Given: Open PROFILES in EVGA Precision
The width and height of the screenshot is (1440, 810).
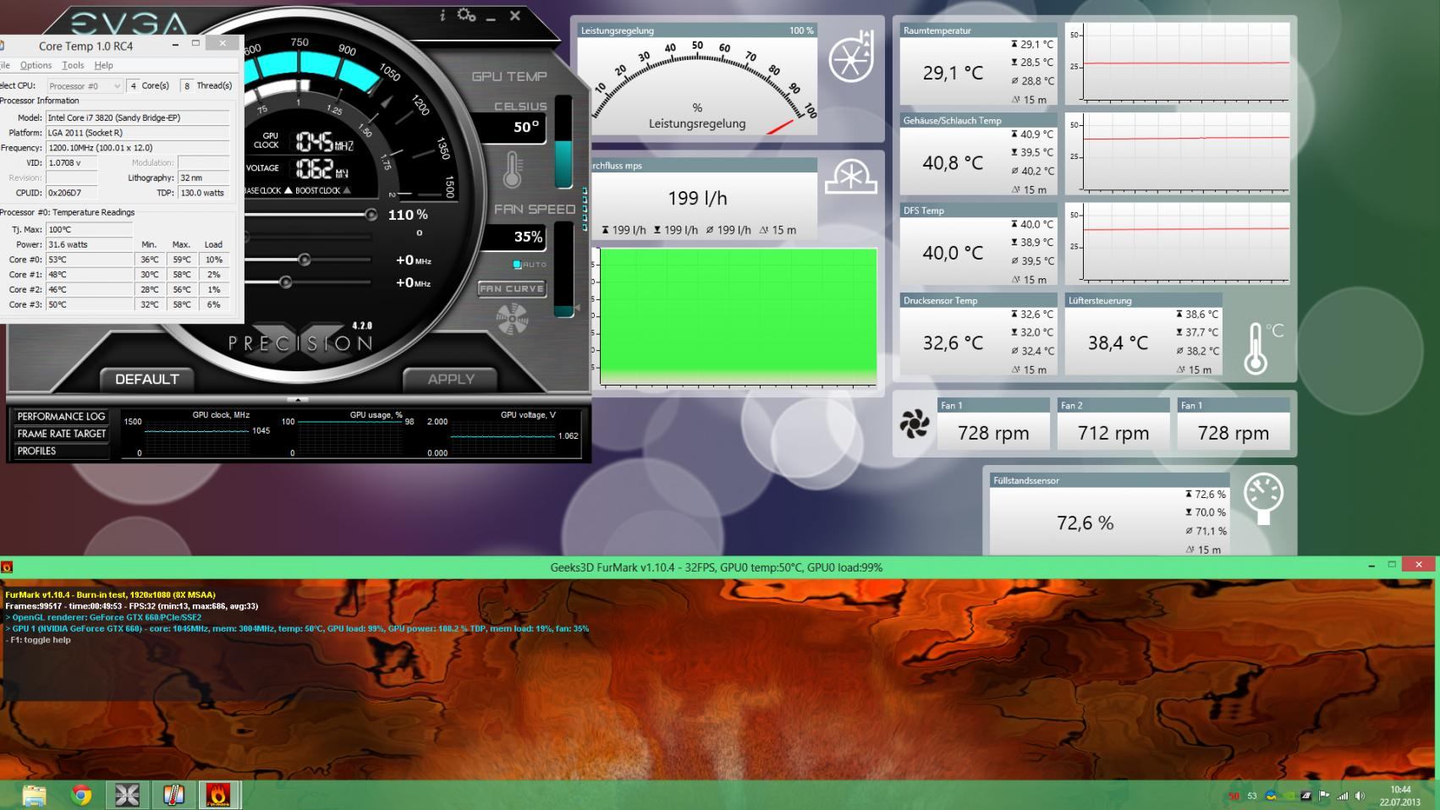Looking at the screenshot, I should pos(61,451).
